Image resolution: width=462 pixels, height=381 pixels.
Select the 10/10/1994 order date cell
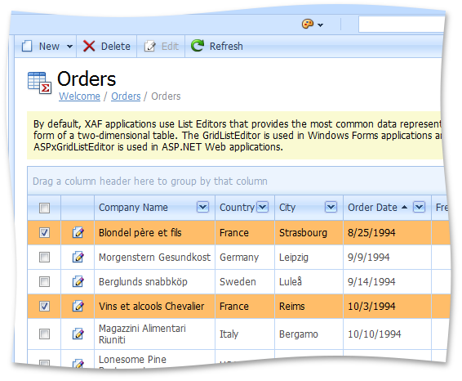[x=387, y=334]
